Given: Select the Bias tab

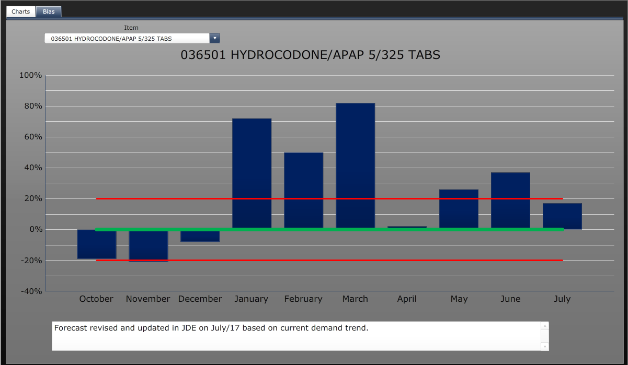Looking at the screenshot, I should click(49, 11).
